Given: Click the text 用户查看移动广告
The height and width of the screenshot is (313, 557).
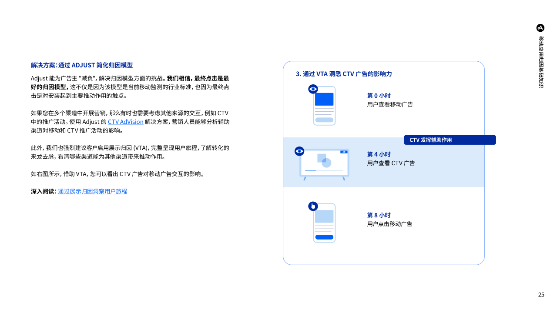Looking at the screenshot, I should tap(390, 104).
